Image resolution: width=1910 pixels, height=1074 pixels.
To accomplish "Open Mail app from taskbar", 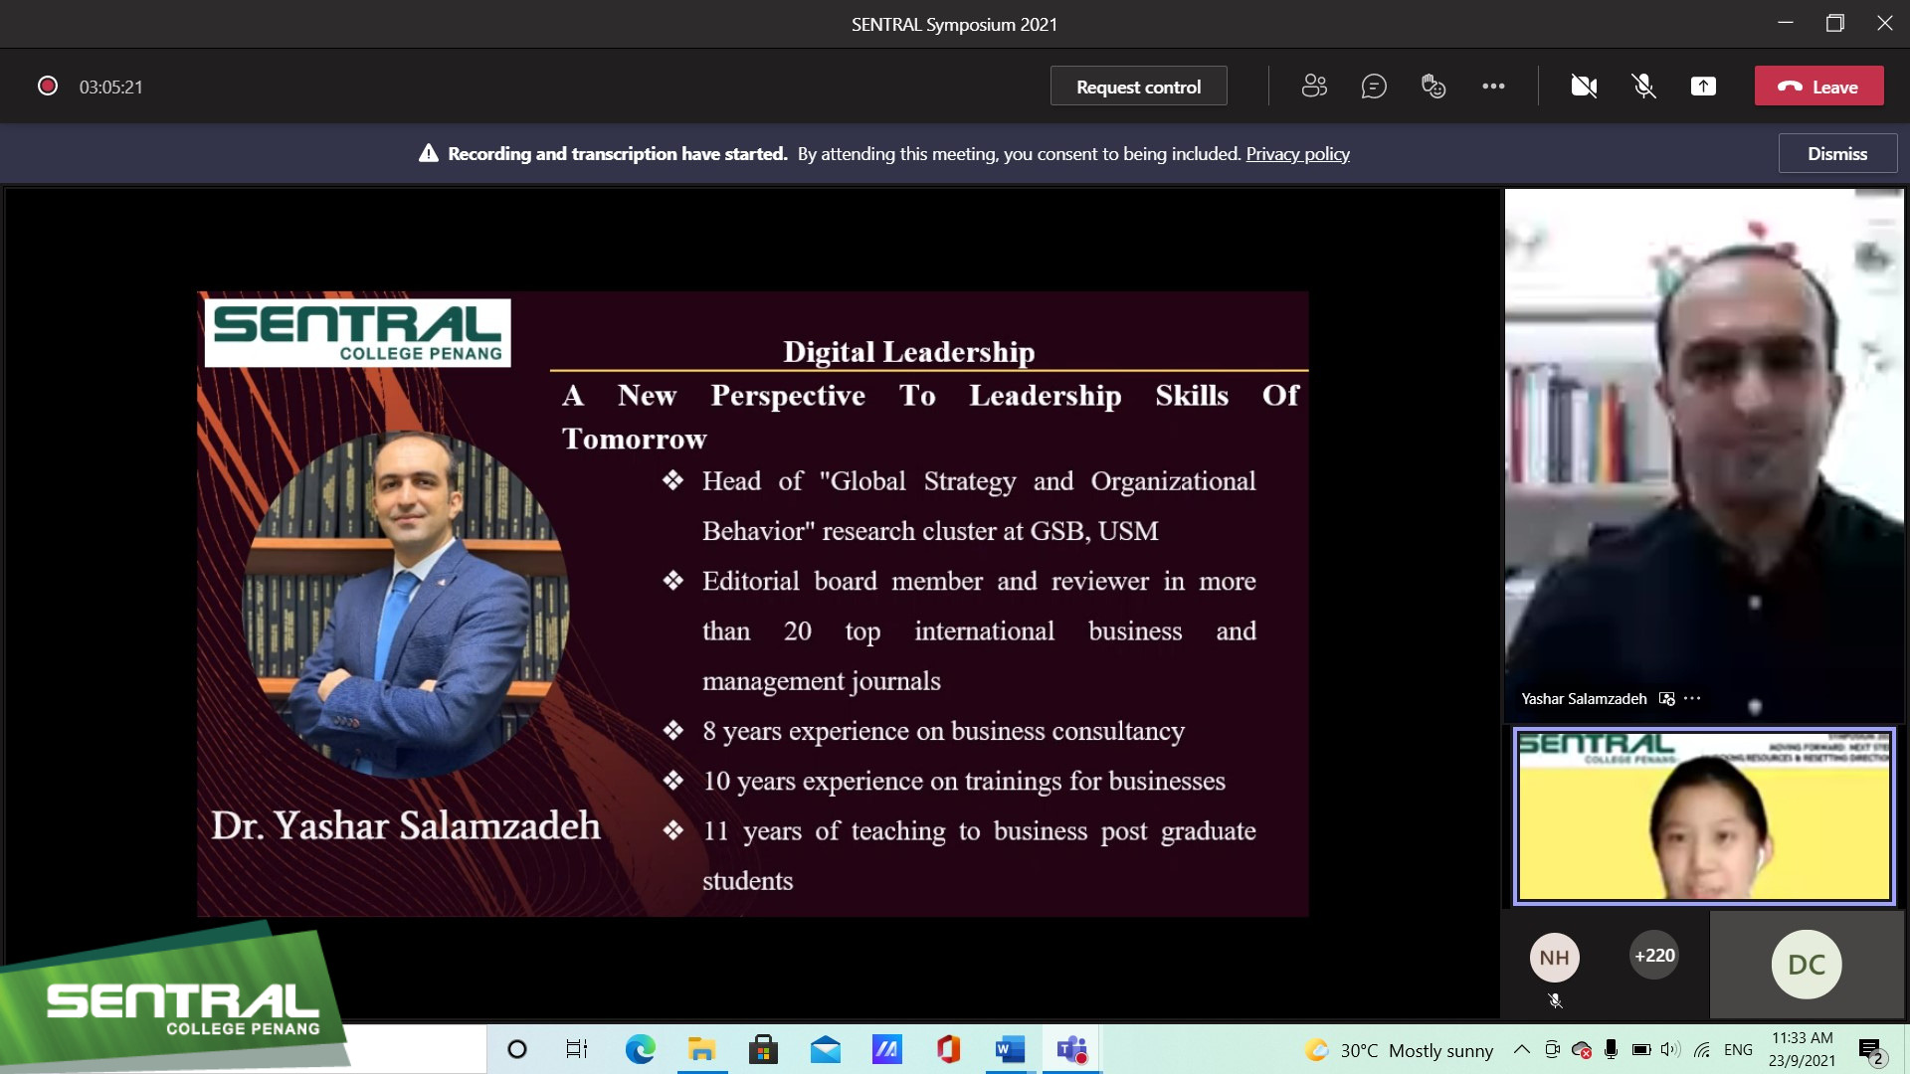I will [x=825, y=1049].
